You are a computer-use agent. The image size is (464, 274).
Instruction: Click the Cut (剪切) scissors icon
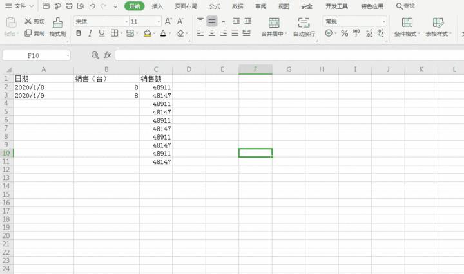pyautogui.click(x=28, y=21)
